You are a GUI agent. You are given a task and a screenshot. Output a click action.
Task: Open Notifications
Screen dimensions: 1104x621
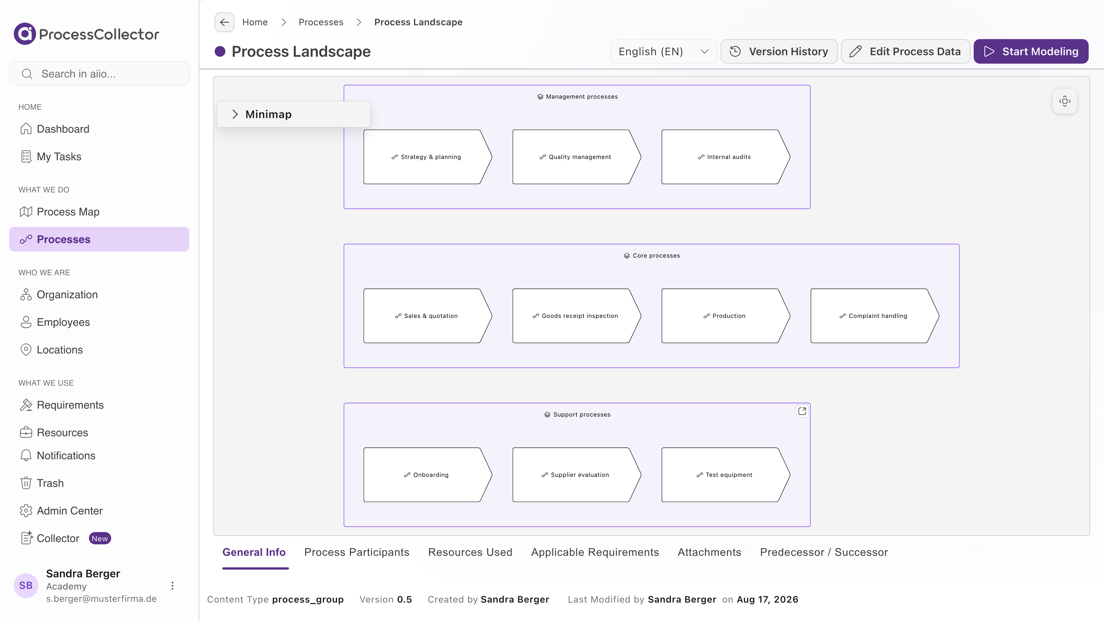[x=99, y=456]
